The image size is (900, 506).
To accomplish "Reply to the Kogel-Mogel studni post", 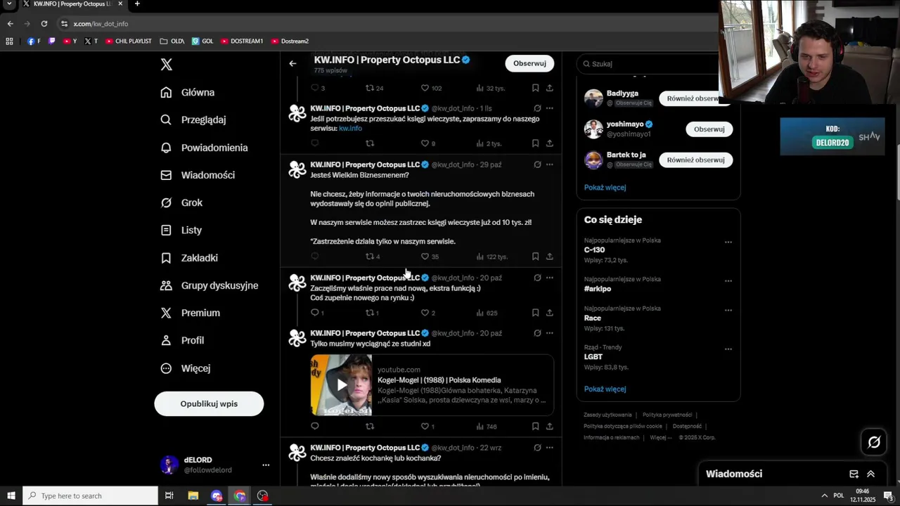I will 315,427.
